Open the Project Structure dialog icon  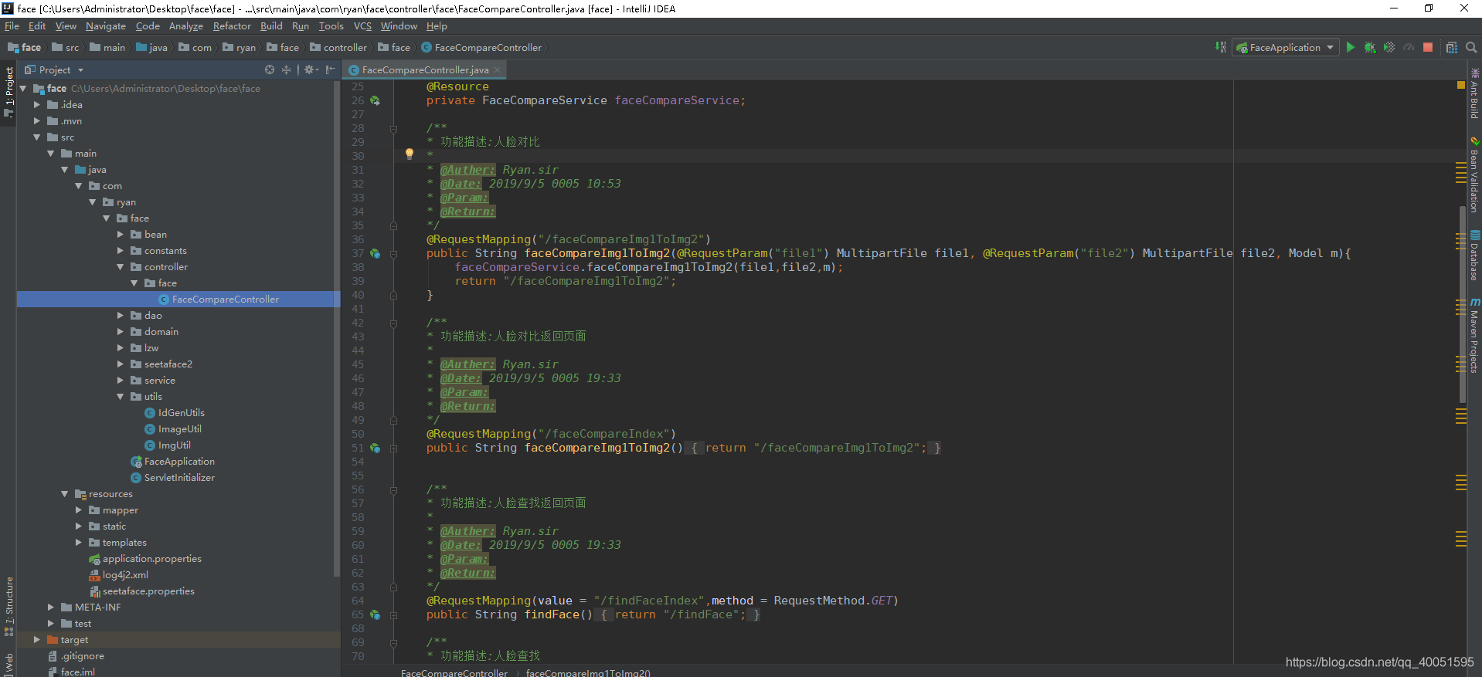pos(1452,47)
